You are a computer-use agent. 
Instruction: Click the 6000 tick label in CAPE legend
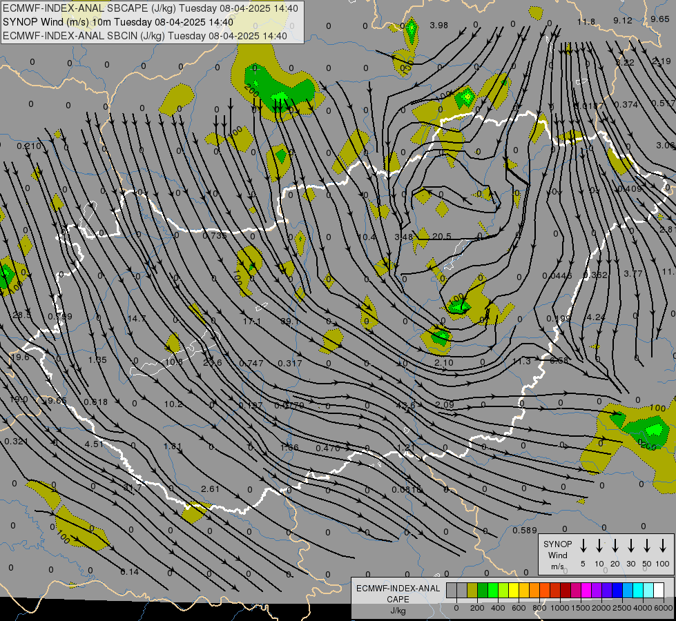[x=664, y=608]
